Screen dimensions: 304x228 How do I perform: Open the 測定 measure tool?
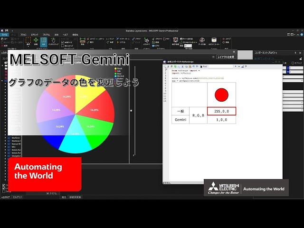point(83,41)
